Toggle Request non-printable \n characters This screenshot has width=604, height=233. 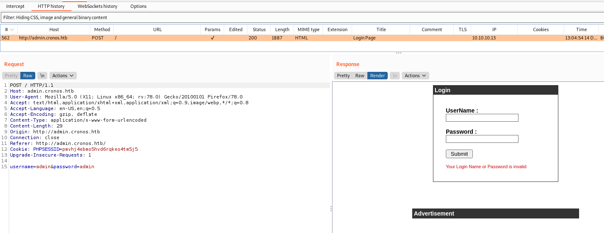[x=42, y=76]
